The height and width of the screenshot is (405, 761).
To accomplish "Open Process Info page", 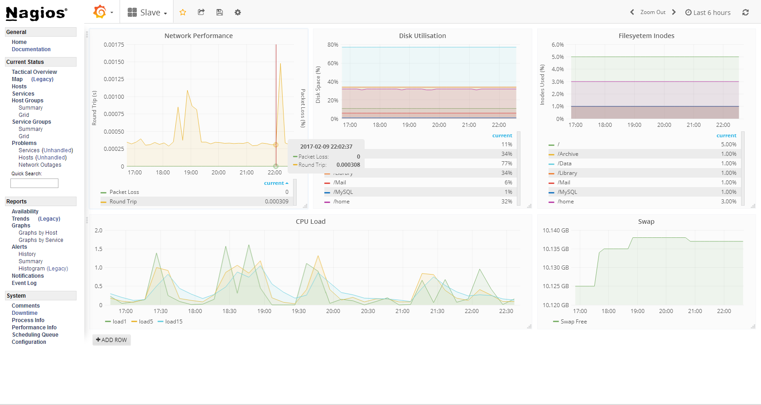I will 28,320.
